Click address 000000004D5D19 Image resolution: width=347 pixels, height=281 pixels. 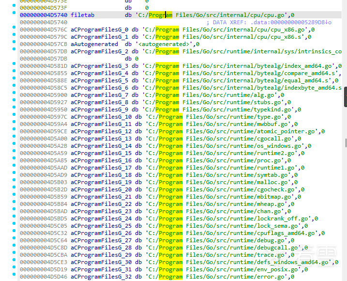[44, 269]
